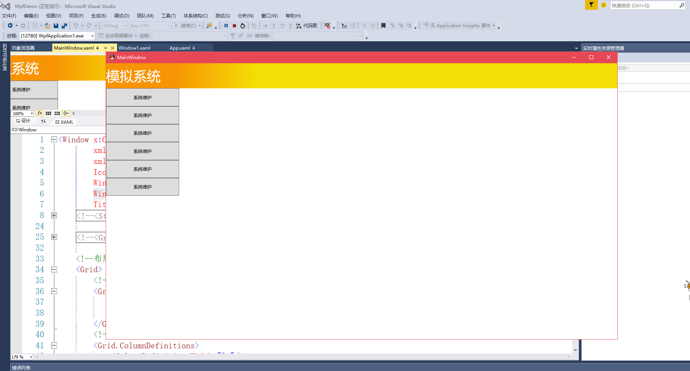Switch to the Window1.xaml tab
Viewport: 690px width, 371px height.
[134, 48]
